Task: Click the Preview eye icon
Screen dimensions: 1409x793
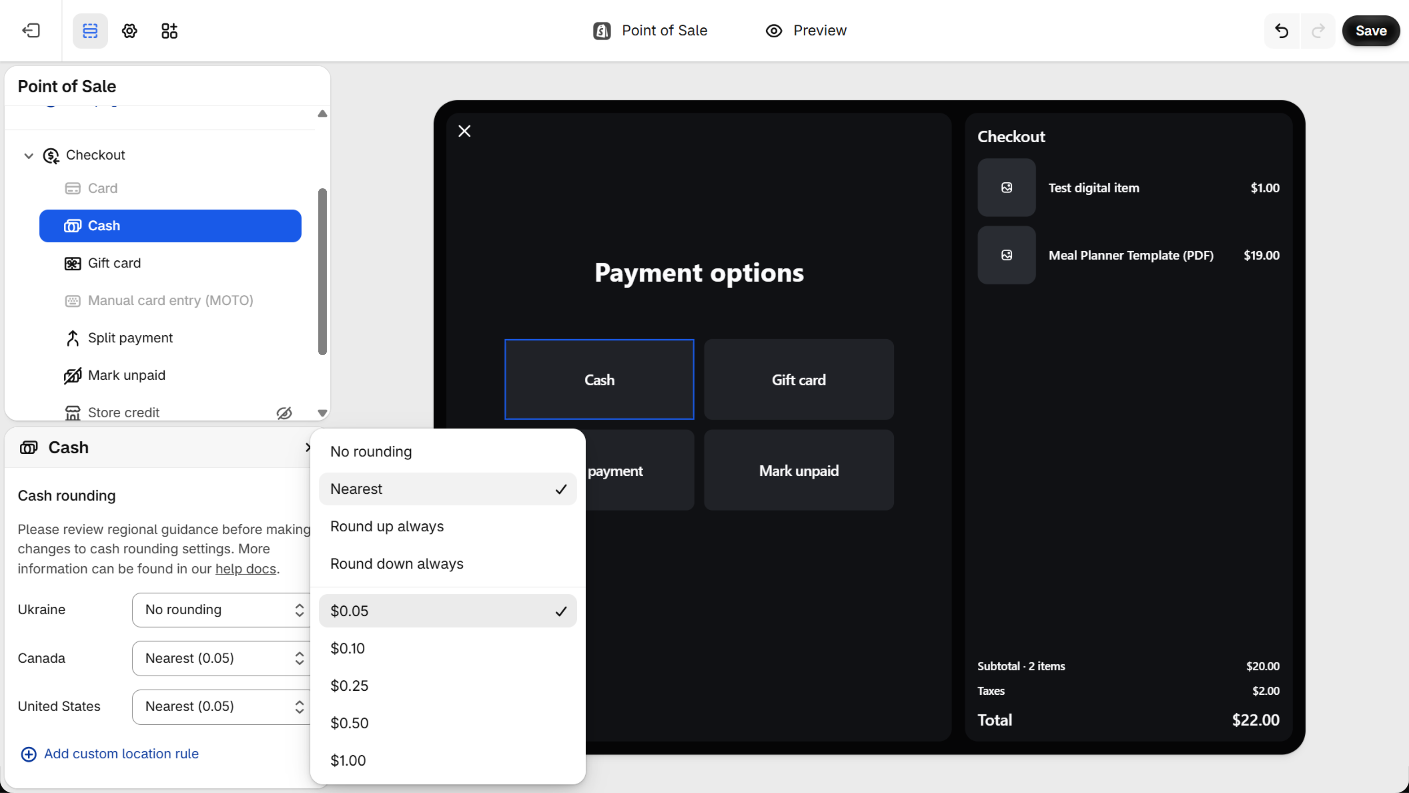Action: point(774,31)
